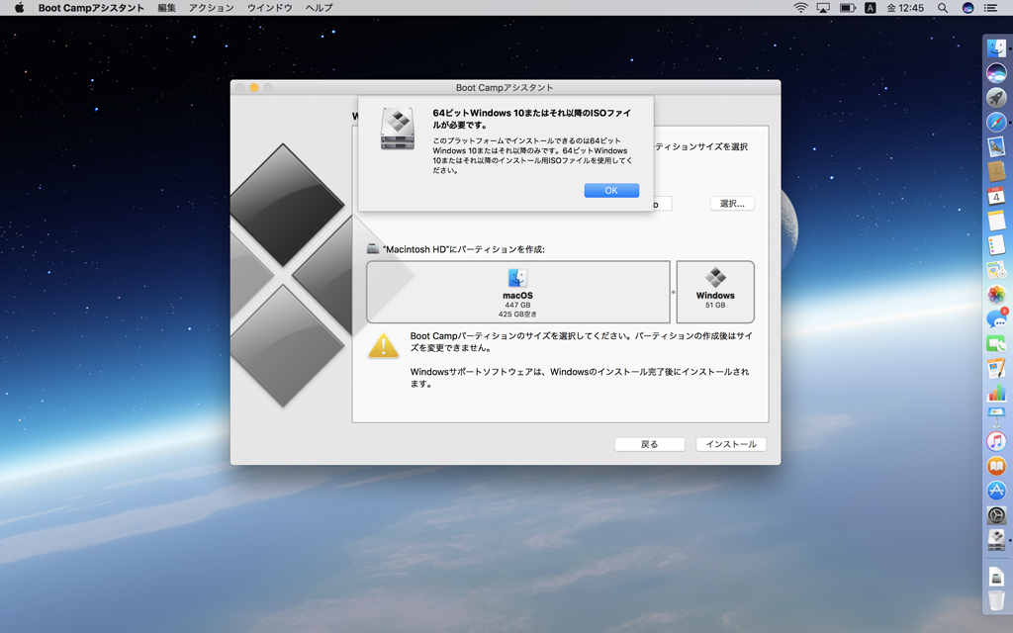Open Contacts from the Dock

tap(996, 171)
